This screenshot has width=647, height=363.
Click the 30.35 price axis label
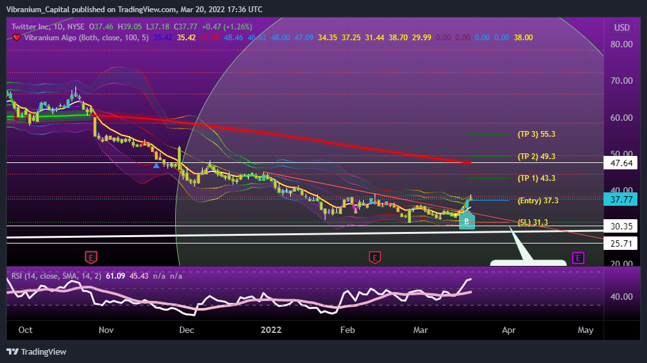pyautogui.click(x=621, y=226)
